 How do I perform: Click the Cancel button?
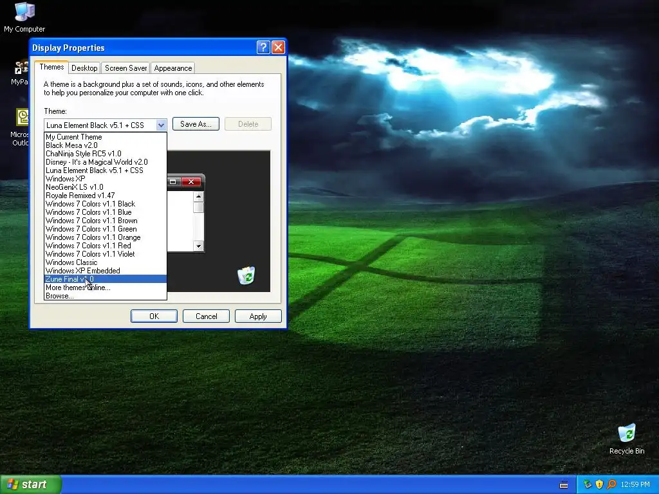(206, 316)
